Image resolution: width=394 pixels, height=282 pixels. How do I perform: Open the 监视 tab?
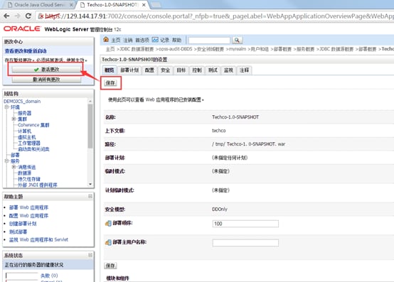point(228,70)
